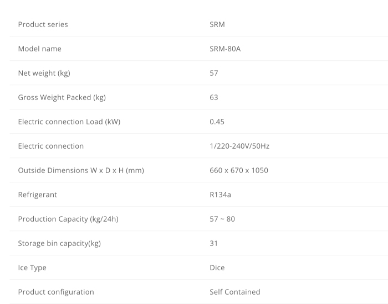Image resolution: width=388 pixels, height=304 pixels.
Task: Select the load value "0.45"
Action: pos(217,122)
